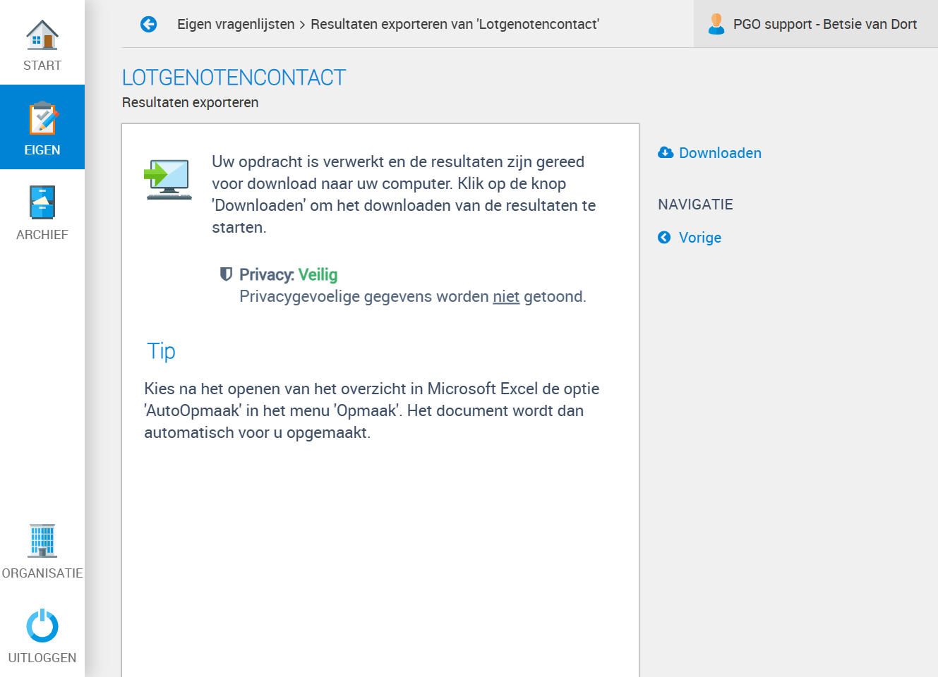Click the 'Kies na het openen' tip text
Viewport: 938px width, 677px height.
(372, 410)
